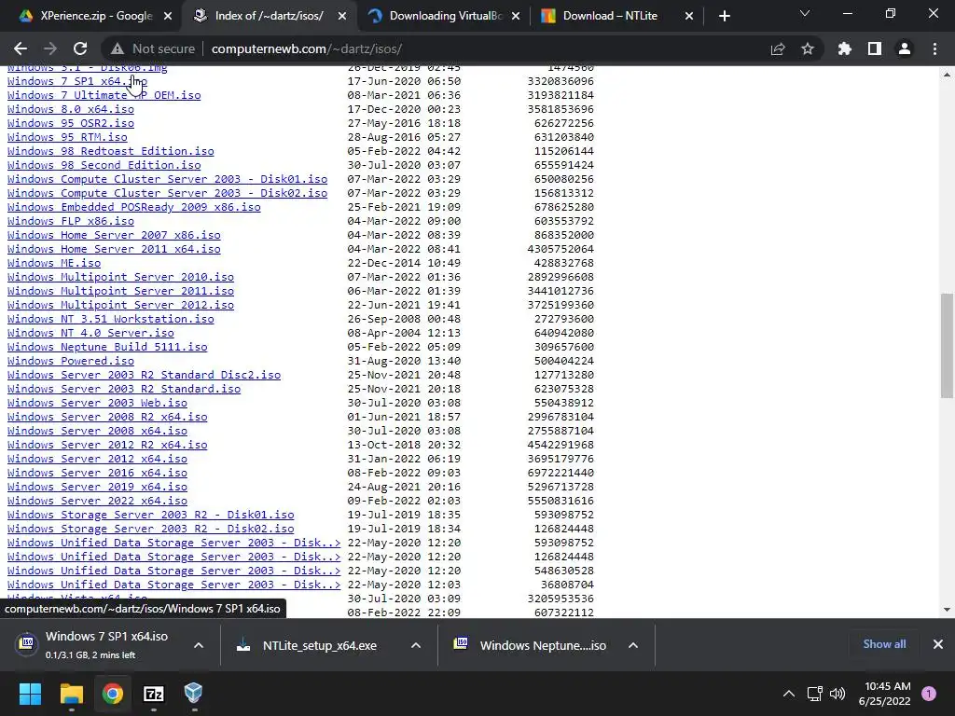Open the Chrome three-dot menu
955x716 pixels.
tap(934, 48)
